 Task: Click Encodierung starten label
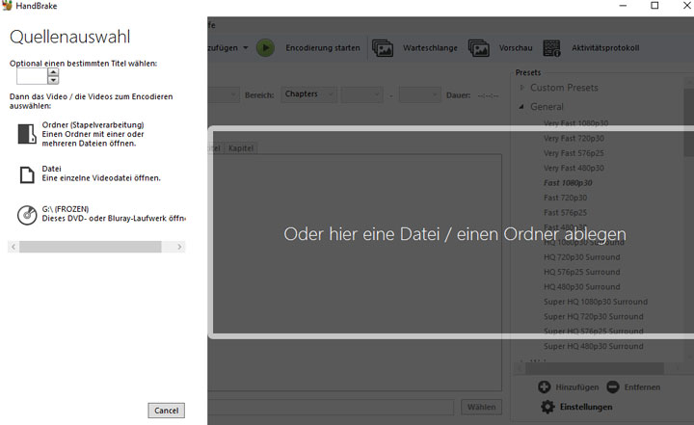[x=323, y=48]
